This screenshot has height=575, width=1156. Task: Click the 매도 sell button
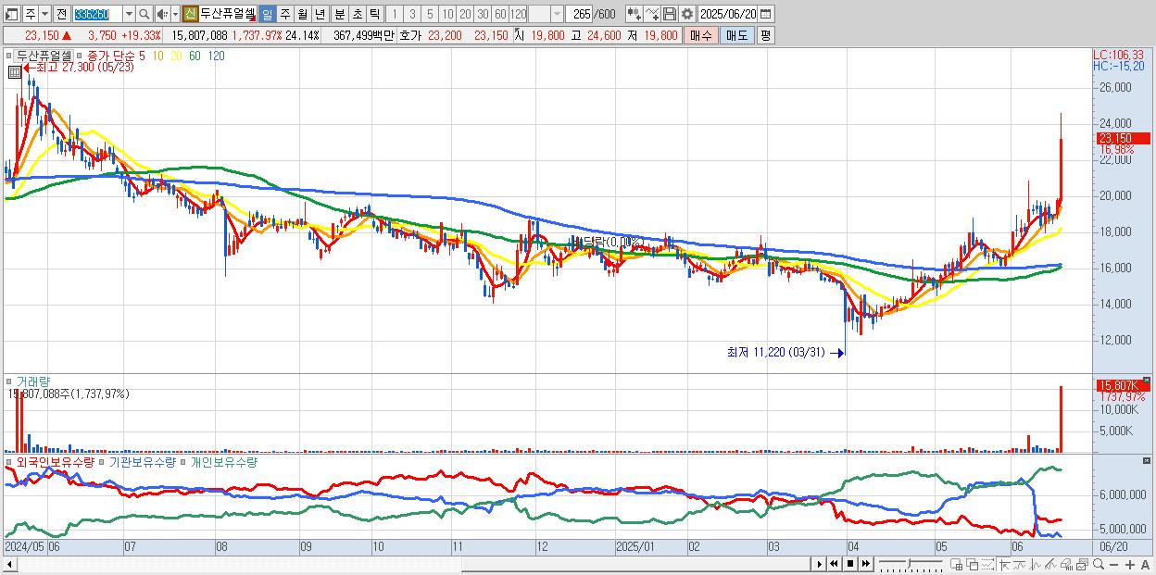737,35
